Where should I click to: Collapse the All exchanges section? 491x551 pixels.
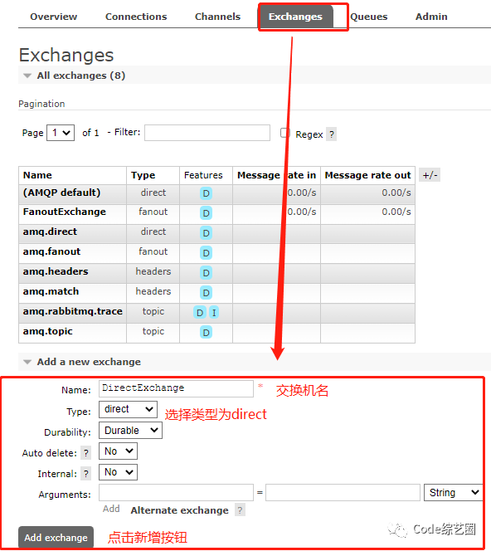point(74,76)
